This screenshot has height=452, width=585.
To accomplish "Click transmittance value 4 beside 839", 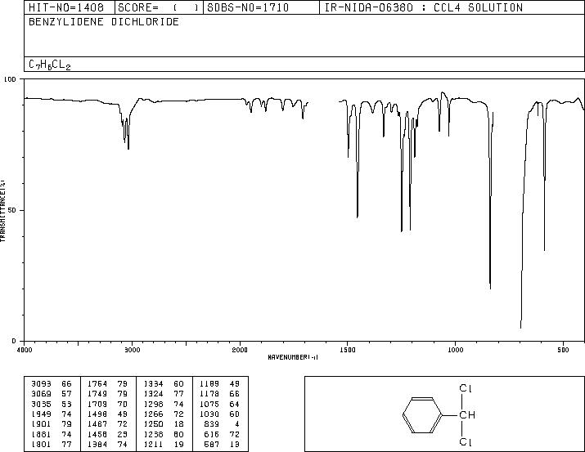I will coord(237,424).
